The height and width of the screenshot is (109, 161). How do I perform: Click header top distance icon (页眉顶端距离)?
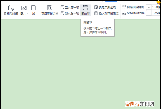click(x=124, y=7)
